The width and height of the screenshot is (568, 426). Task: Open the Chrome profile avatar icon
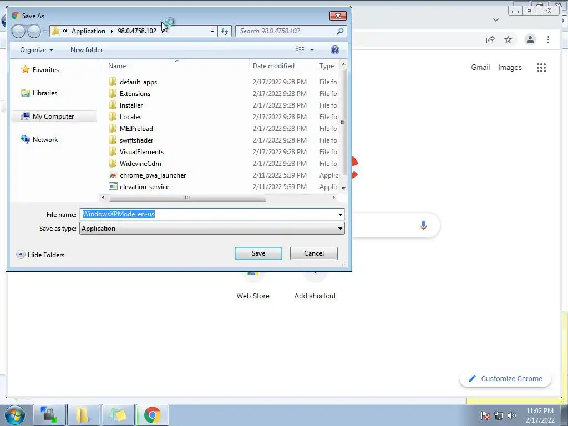click(x=530, y=39)
